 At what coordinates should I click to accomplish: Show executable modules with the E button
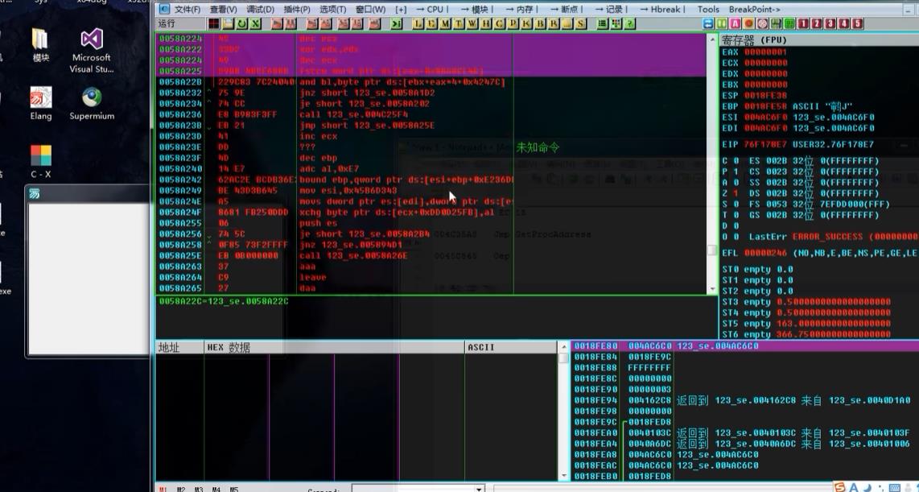click(431, 23)
